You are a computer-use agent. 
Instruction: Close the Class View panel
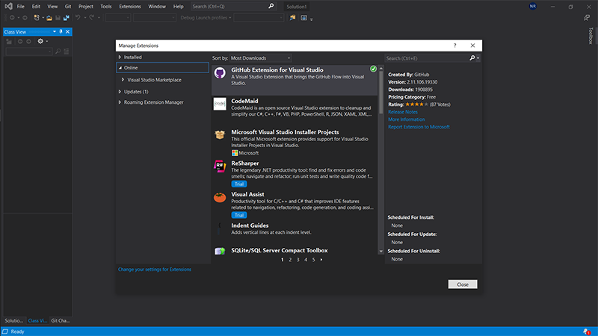67,31
